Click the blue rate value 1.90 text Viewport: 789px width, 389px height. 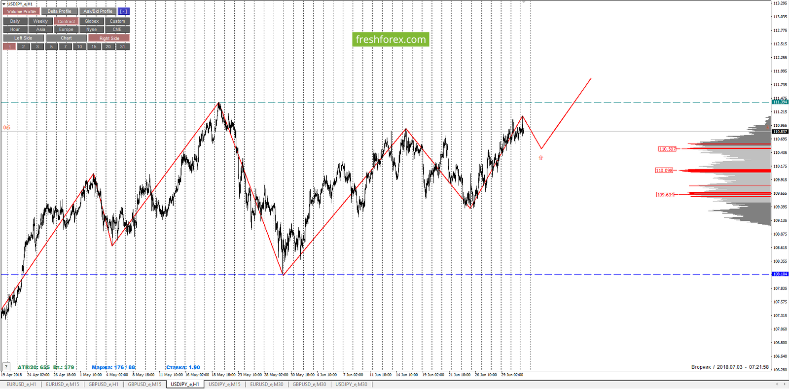coord(194,367)
